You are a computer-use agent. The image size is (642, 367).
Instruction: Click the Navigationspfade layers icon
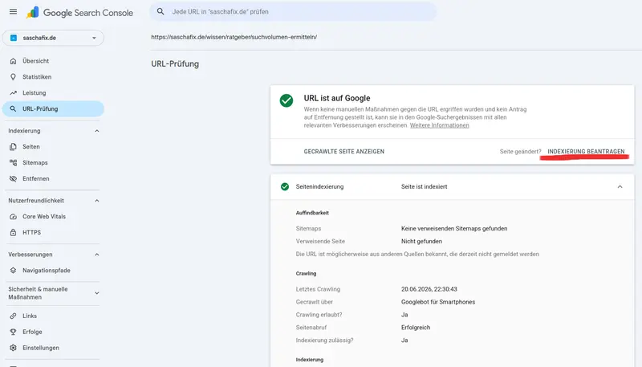(13, 271)
